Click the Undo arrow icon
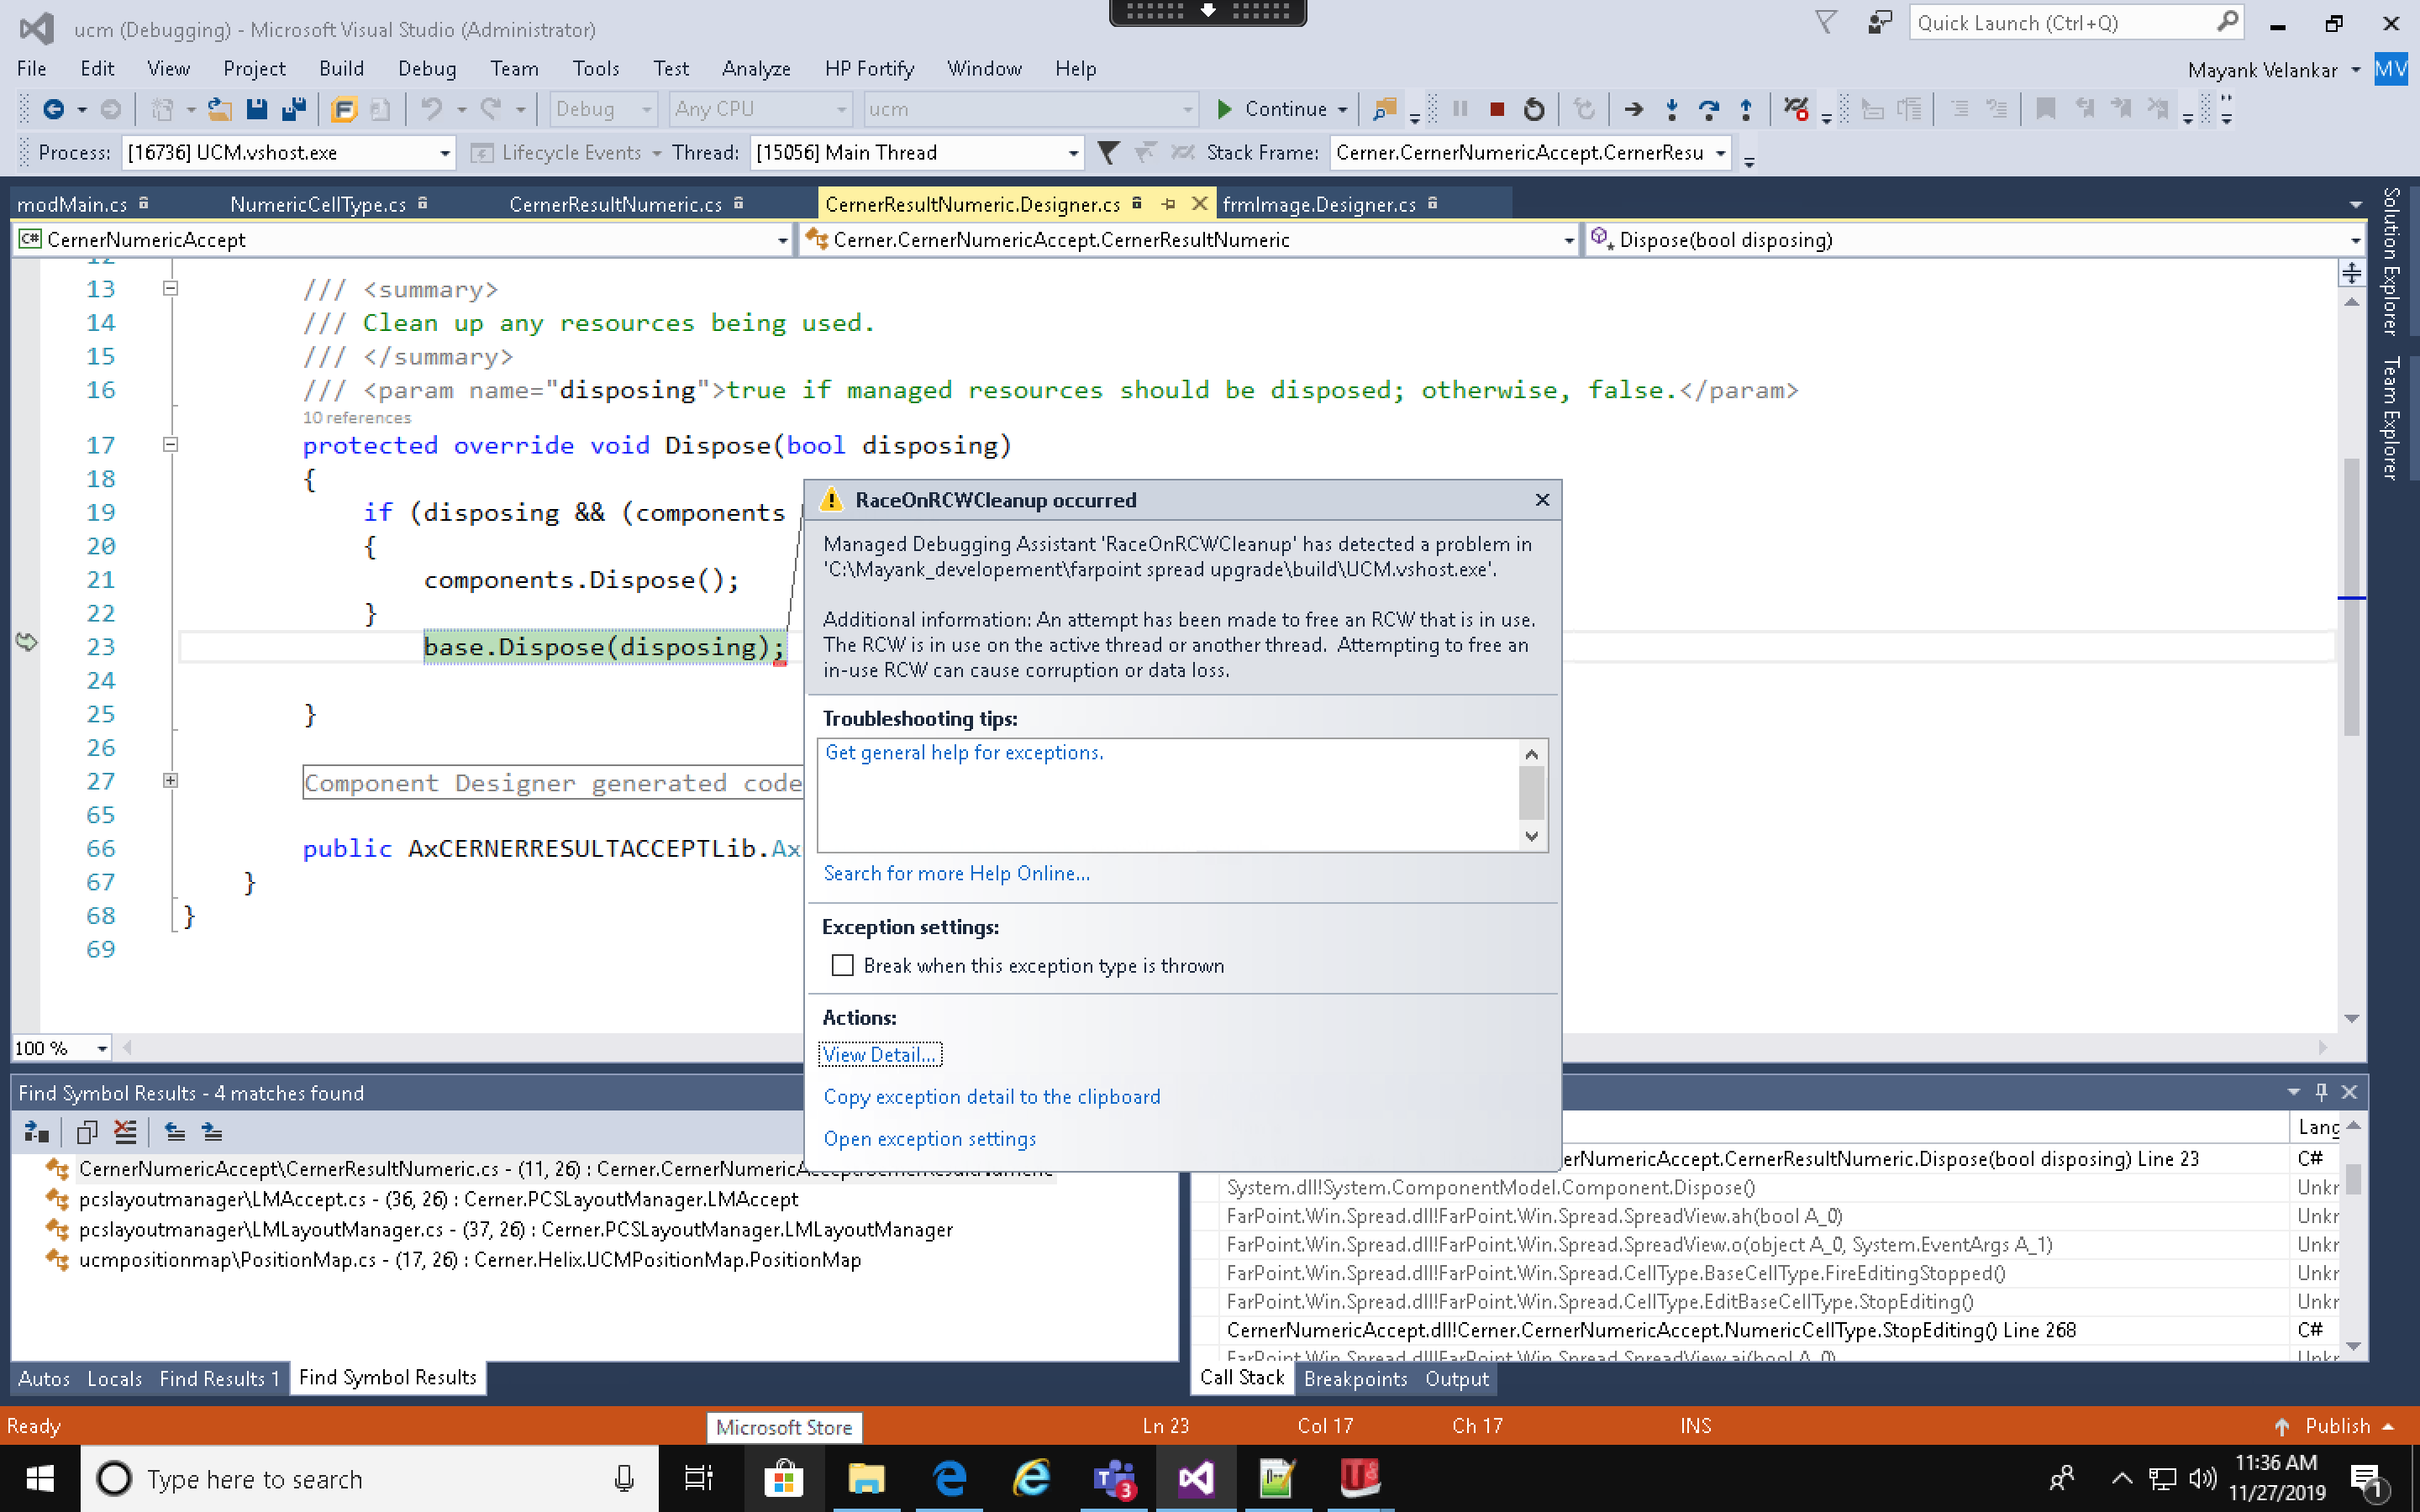 pos(431,109)
